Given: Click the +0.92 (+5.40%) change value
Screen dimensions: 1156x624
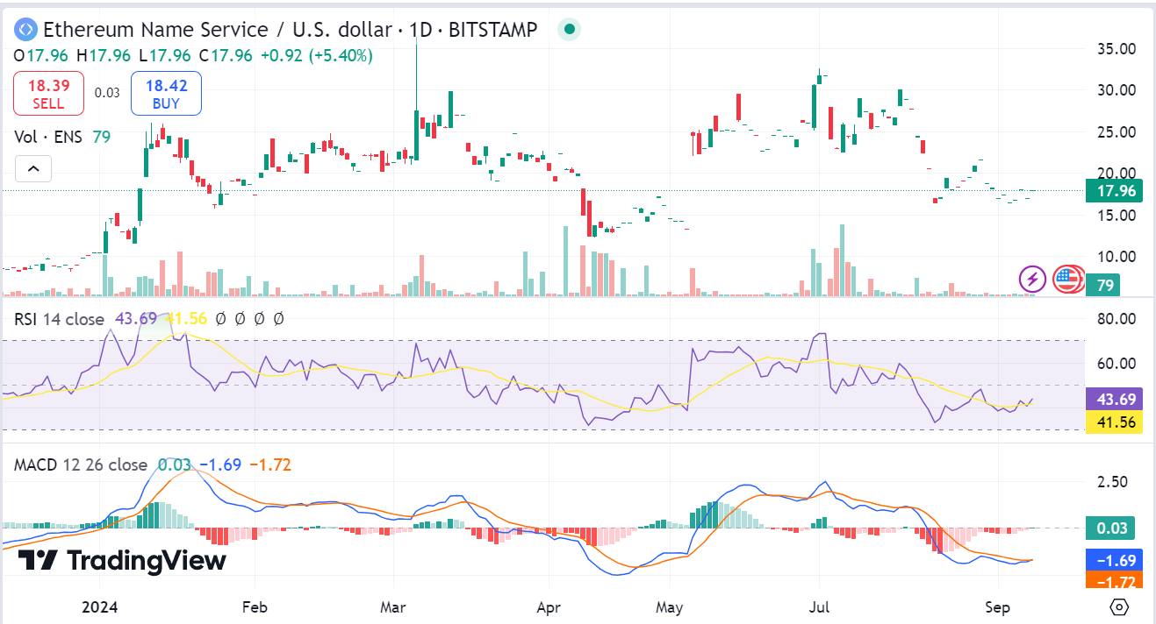Looking at the screenshot, I should pyautogui.click(x=315, y=55).
